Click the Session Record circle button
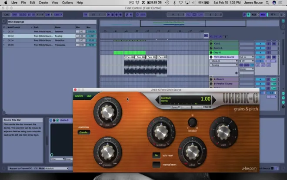 click(x=137, y=15)
